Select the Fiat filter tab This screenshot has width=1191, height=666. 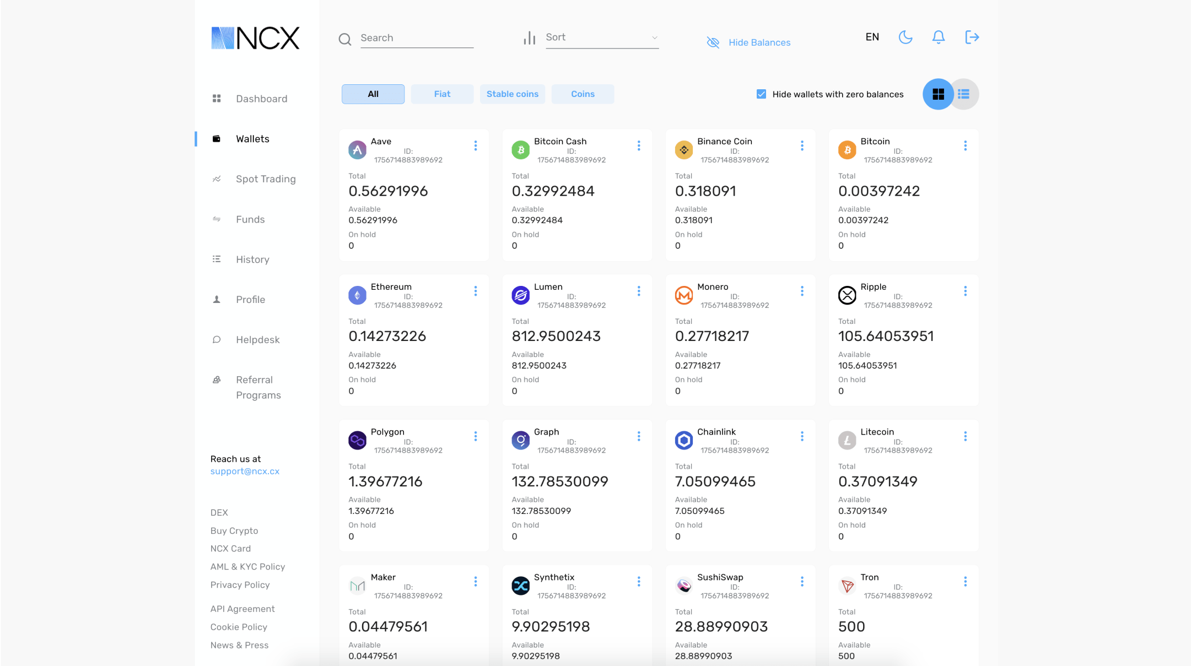pos(441,94)
